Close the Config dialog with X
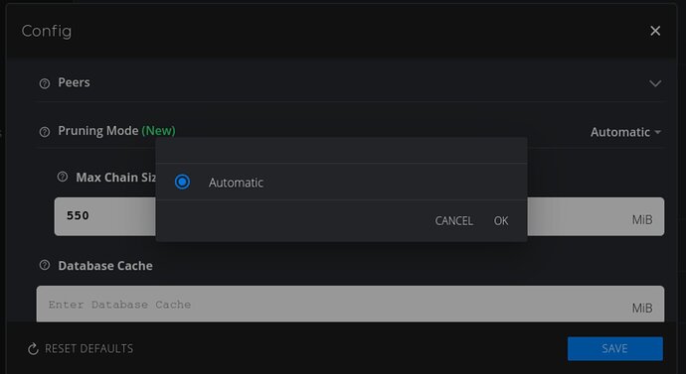 [655, 31]
